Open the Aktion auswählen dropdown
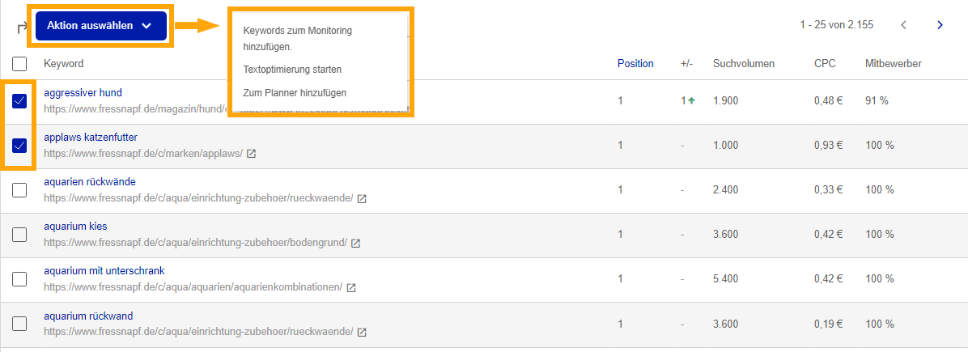 [101, 26]
